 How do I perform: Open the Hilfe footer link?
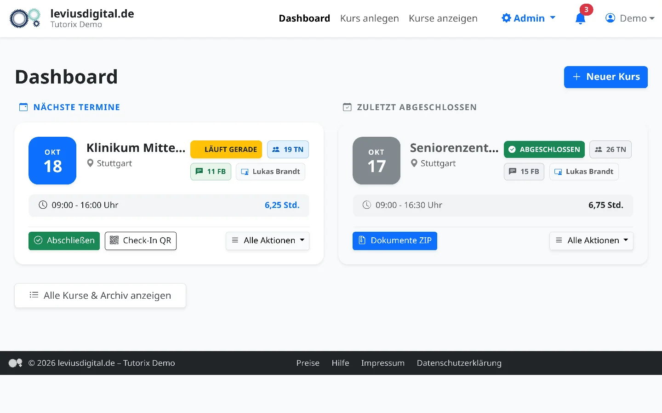point(341,363)
